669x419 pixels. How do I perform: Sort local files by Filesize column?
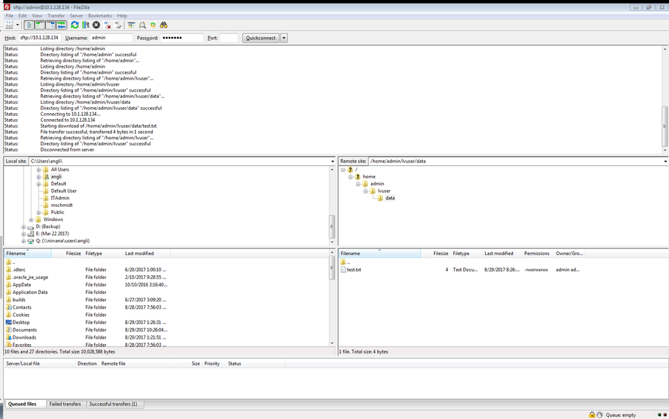pyautogui.click(x=68, y=254)
